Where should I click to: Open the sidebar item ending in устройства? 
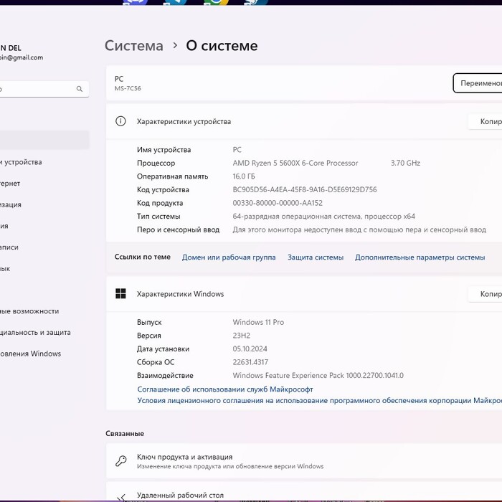click(x=21, y=162)
